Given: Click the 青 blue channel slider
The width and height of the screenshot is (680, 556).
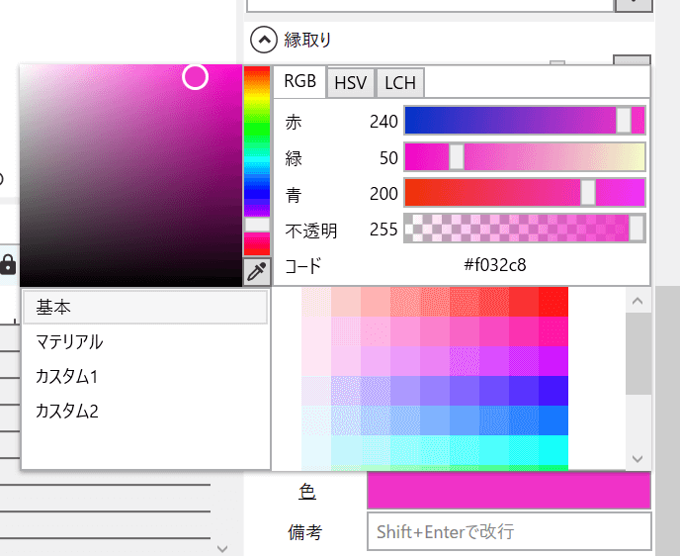Looking at the screenshot, I should tap(524, 193).
